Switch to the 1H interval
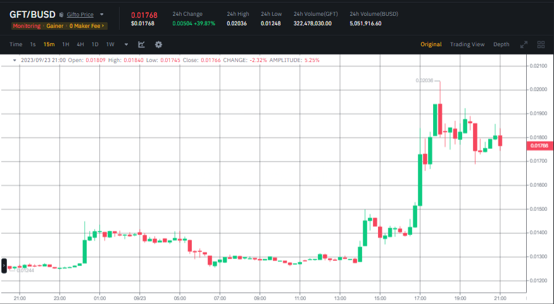Image resolution: width=554 pixels, height=304 pixels. click(x=65, y=44)
